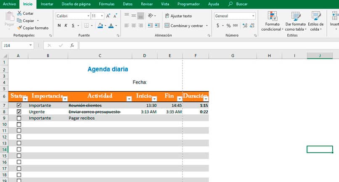The image size is (339, 182).
Task: Click the Cortar scissors icon
Action: (x=19, y=13)
